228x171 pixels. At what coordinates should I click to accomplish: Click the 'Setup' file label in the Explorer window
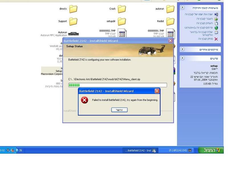click(x=59, y=71)
